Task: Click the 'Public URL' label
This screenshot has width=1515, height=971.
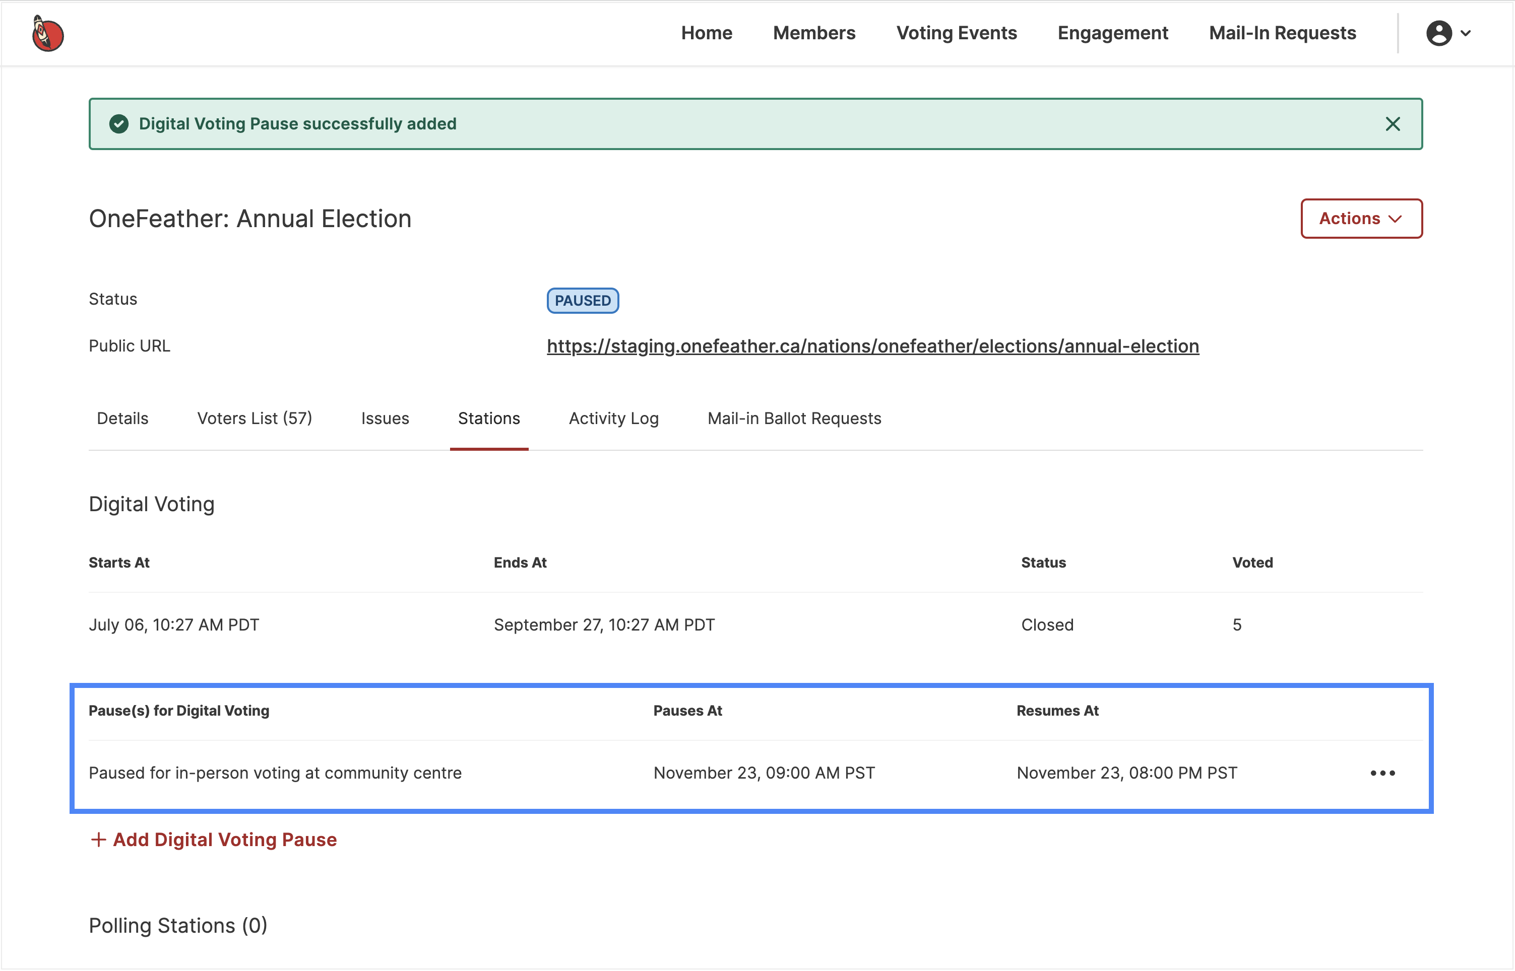Action: coord(130,346)
